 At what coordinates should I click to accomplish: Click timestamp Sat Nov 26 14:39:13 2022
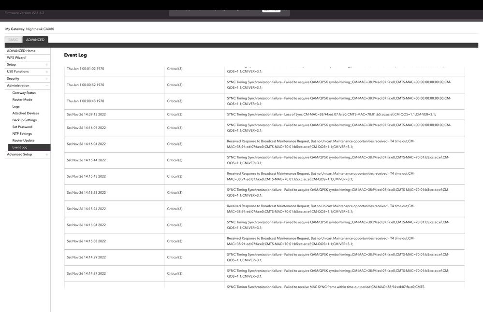tap(86, 114)
